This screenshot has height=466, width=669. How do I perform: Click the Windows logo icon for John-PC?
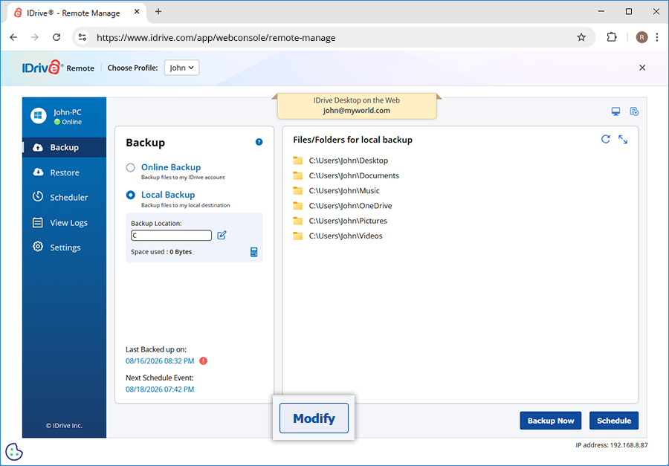click(39, 116)
